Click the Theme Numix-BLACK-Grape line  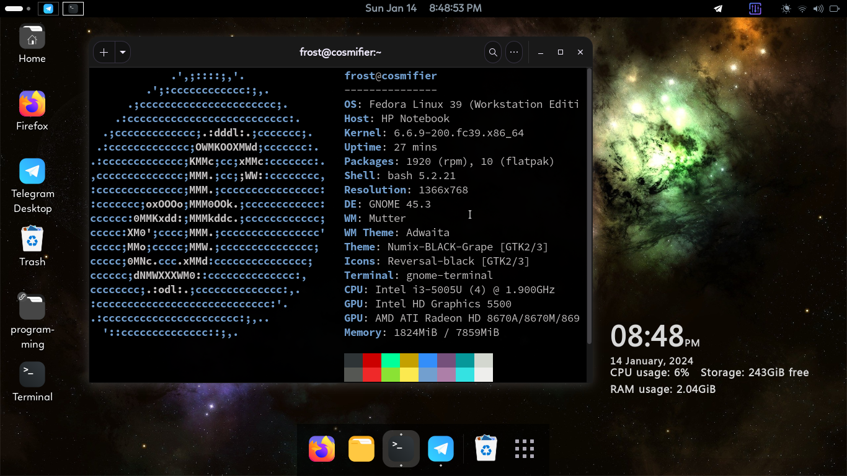pyautogui.click(x=446, y=247)
